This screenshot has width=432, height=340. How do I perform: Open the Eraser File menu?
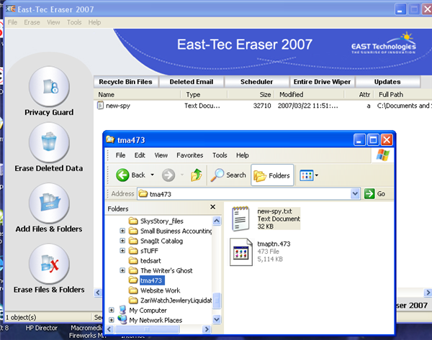click(12, 22)
